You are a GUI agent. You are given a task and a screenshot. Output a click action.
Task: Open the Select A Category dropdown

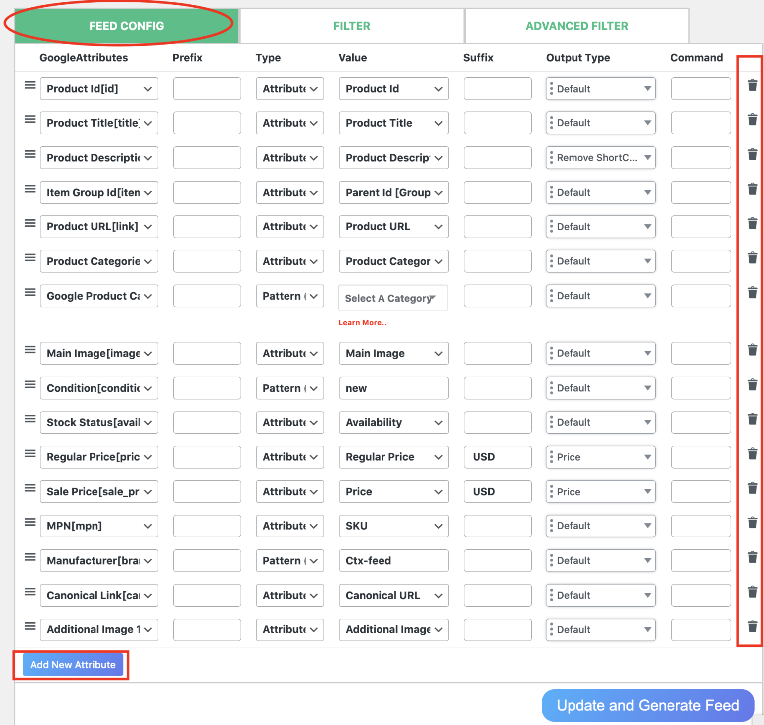point(392,298)
